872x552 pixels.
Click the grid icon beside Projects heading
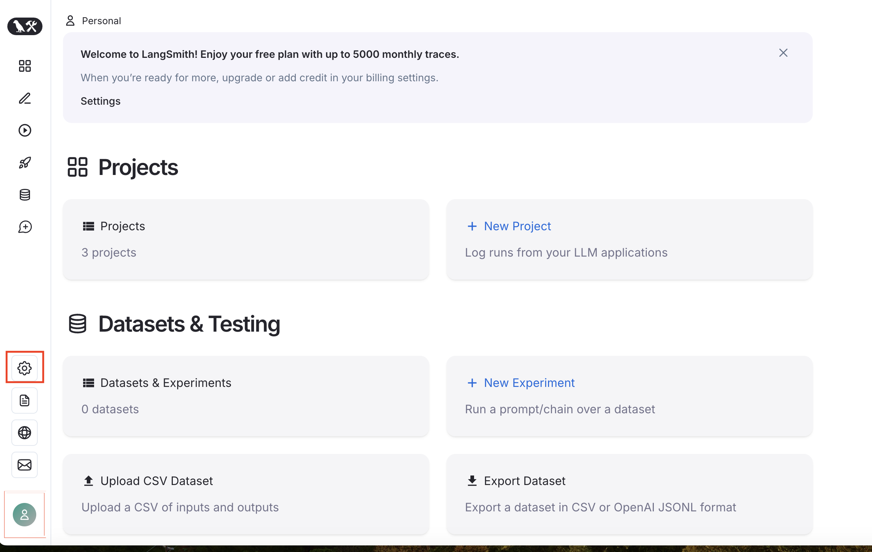[x=78, y=167]
